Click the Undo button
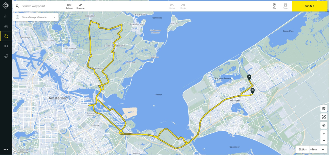This screenshot has height=155, width=329. tap(171, 6)
